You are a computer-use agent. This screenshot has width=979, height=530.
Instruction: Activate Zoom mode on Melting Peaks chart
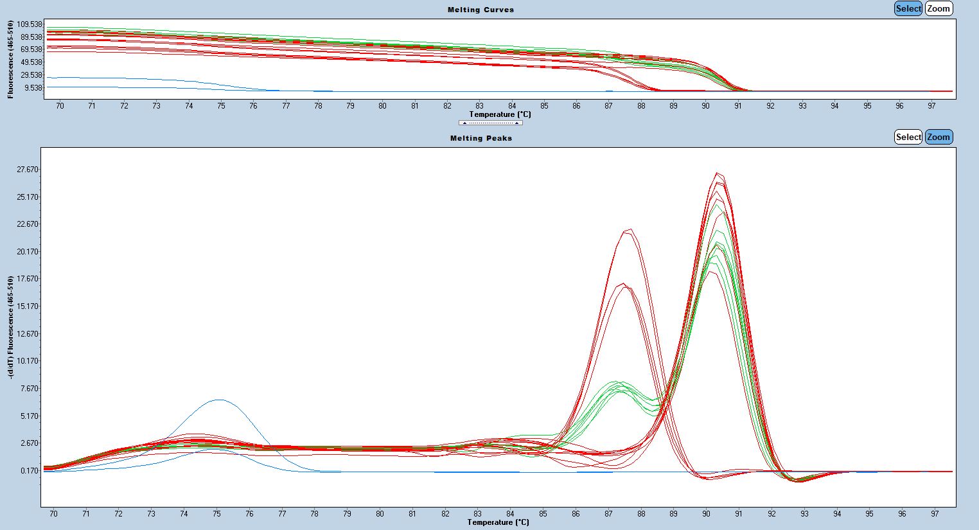tap(938, 137)
